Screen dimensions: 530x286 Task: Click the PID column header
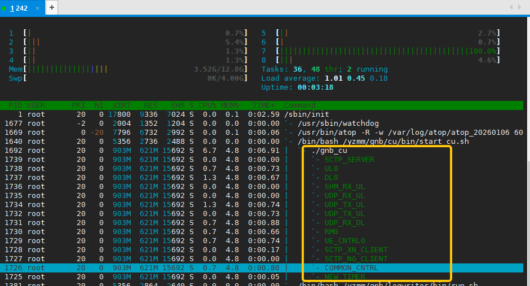tap(15, 105)
